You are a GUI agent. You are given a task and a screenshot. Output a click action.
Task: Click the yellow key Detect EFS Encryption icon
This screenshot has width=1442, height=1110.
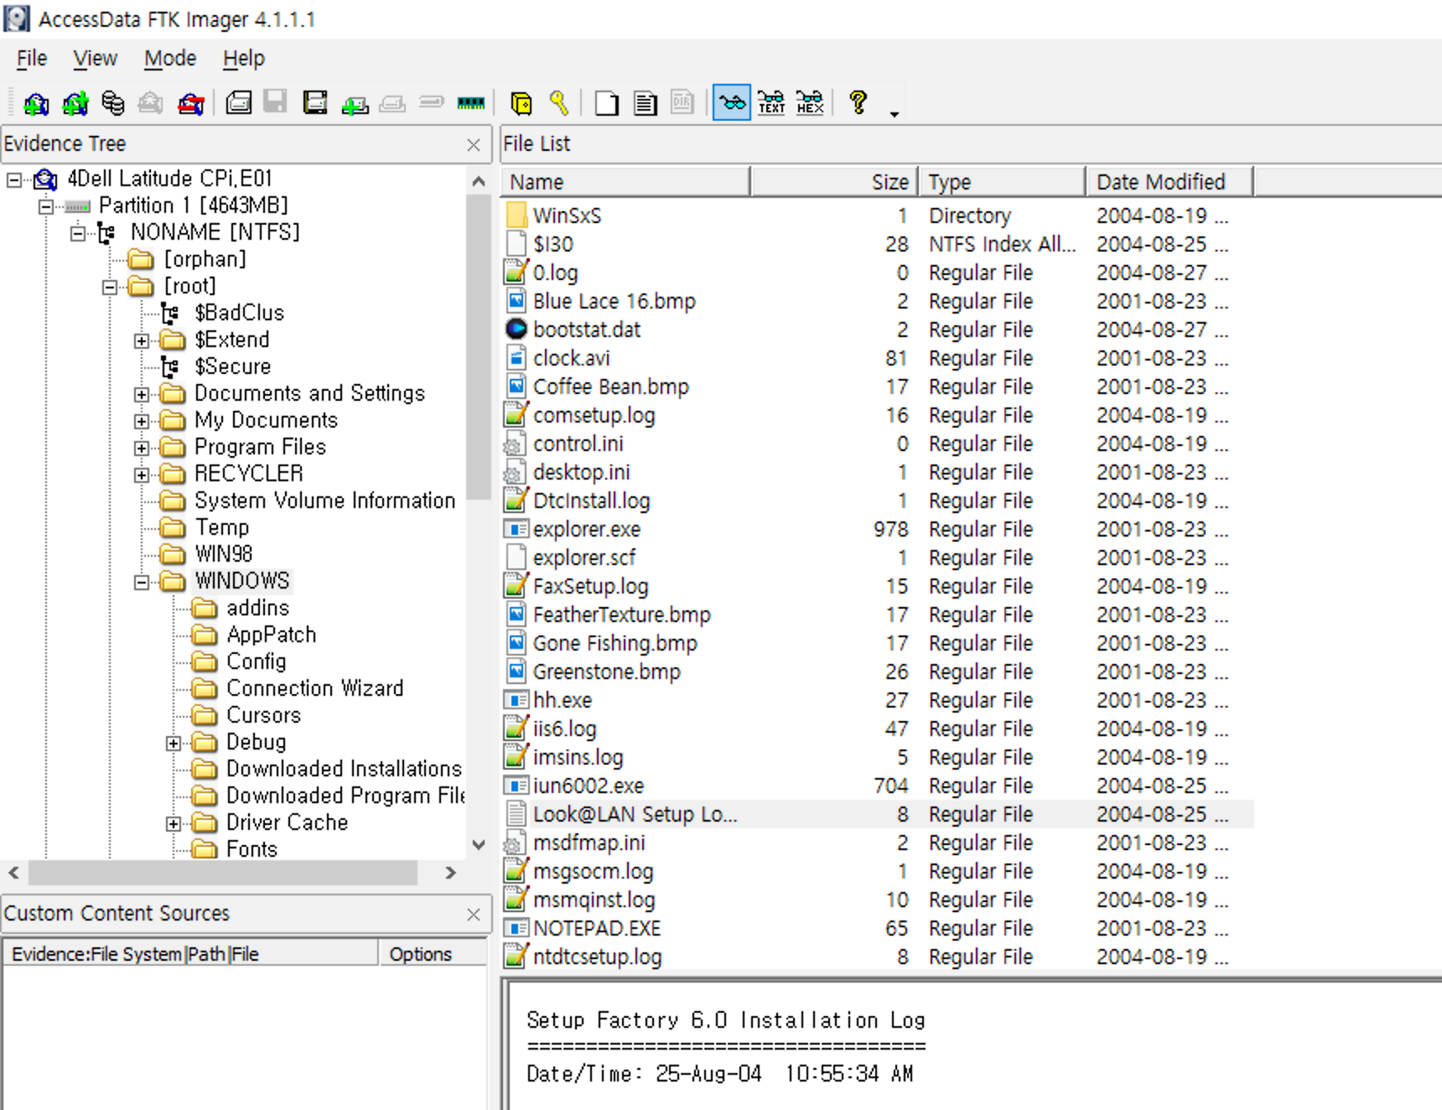coord(559,103)
